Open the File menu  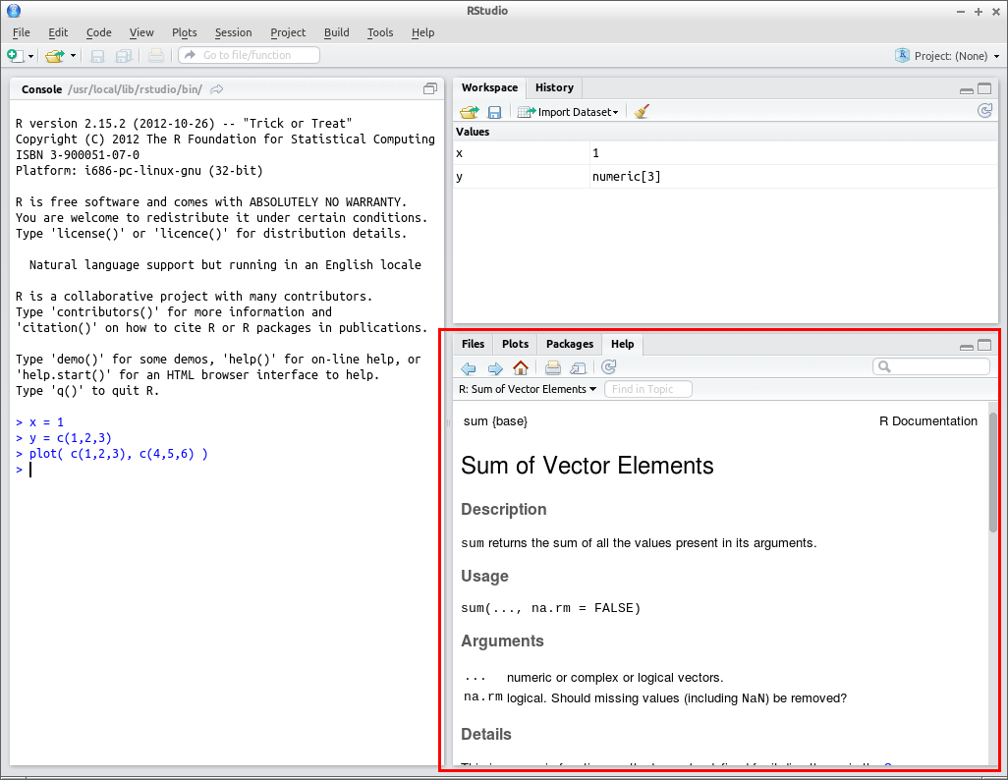(22, 32)
